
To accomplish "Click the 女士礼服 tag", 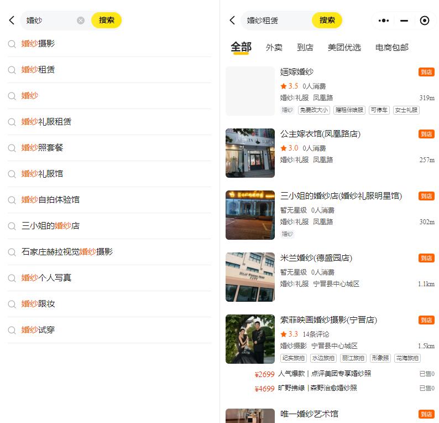I will click(406, 110).
